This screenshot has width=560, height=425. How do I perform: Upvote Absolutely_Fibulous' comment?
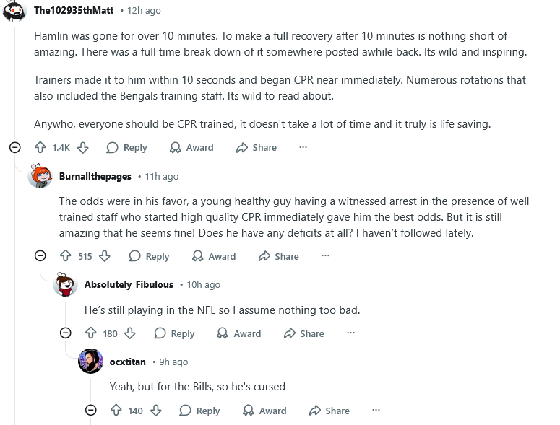(x=91, y=333)
